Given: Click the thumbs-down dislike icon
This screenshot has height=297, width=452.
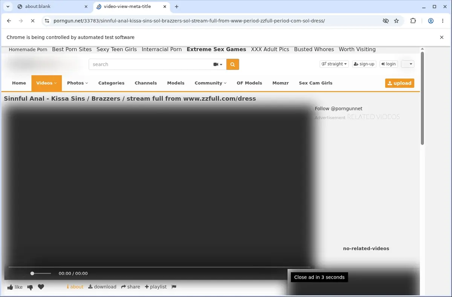Looking at the screenshot, I should (x=30, y=287).
